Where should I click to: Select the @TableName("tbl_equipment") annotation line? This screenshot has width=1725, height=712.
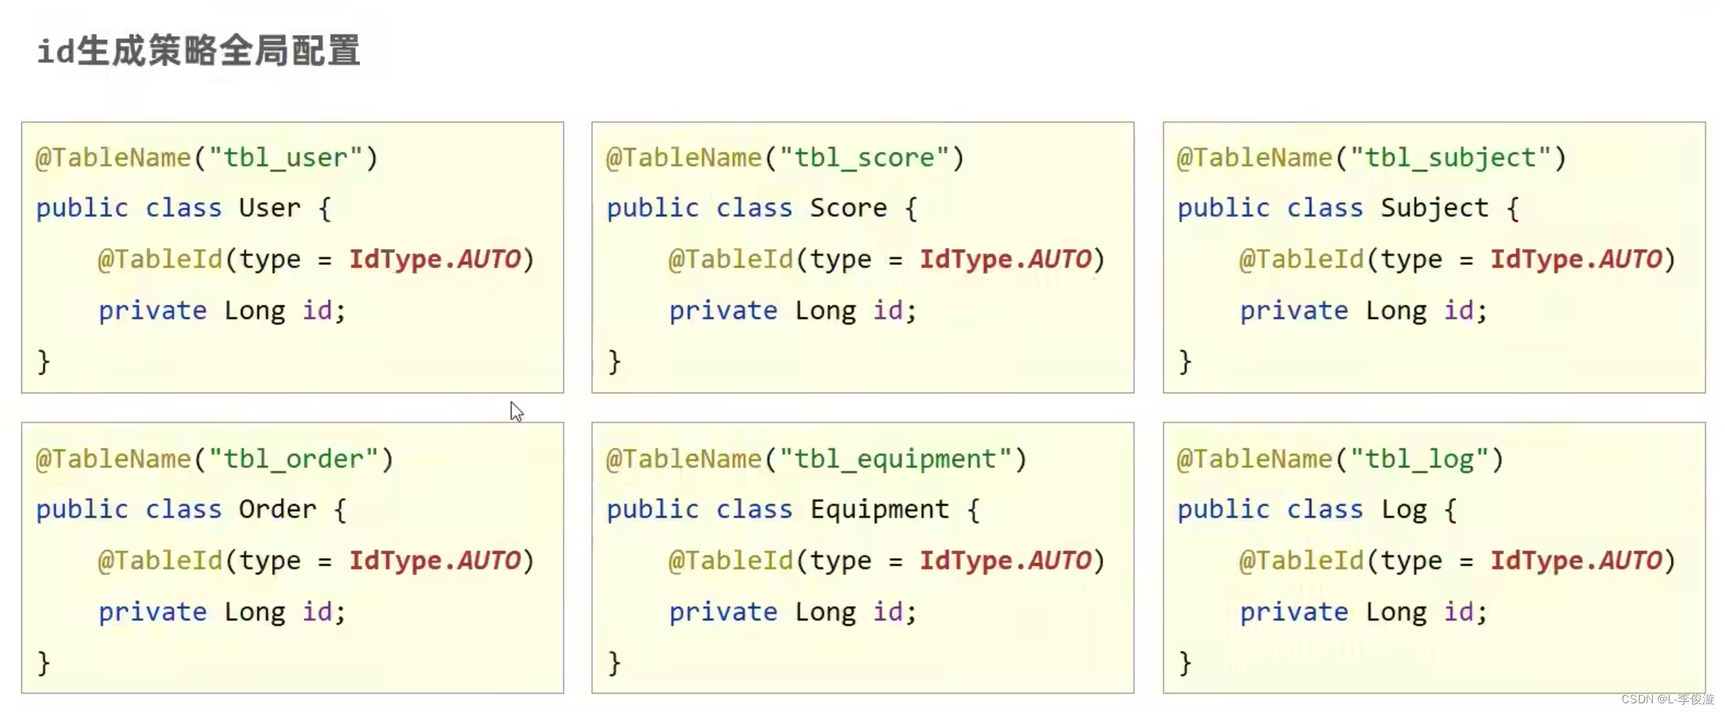817,459
